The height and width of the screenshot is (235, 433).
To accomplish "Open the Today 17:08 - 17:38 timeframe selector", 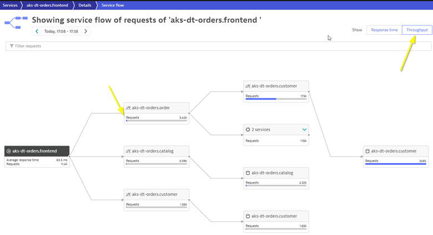I will 61,32.
